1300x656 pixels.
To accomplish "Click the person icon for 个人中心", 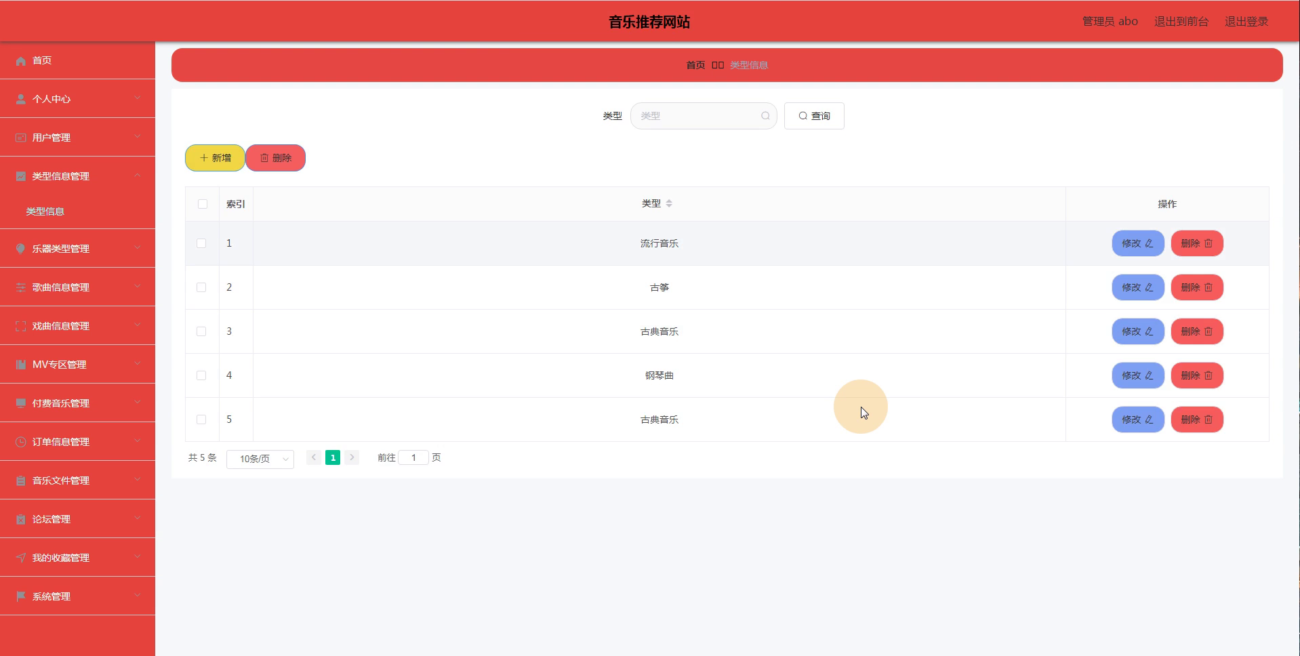I will click(21, 99).
